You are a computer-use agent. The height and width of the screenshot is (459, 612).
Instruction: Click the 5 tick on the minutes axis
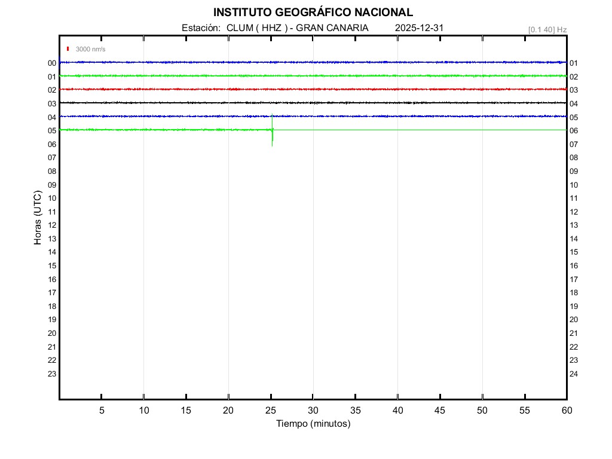[x=102, y=410]
